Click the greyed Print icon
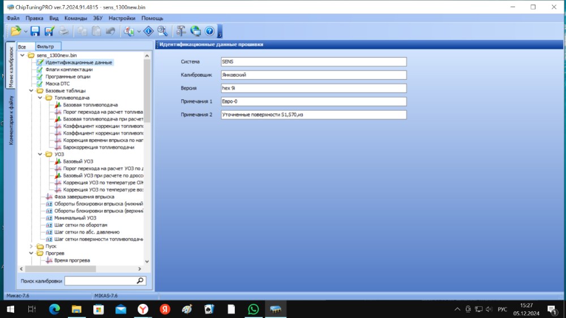 pyautogui.click(x=64, y=31)
